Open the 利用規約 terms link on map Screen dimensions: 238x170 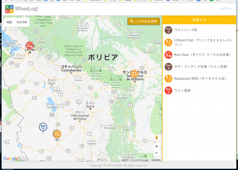tap(156, 160)
